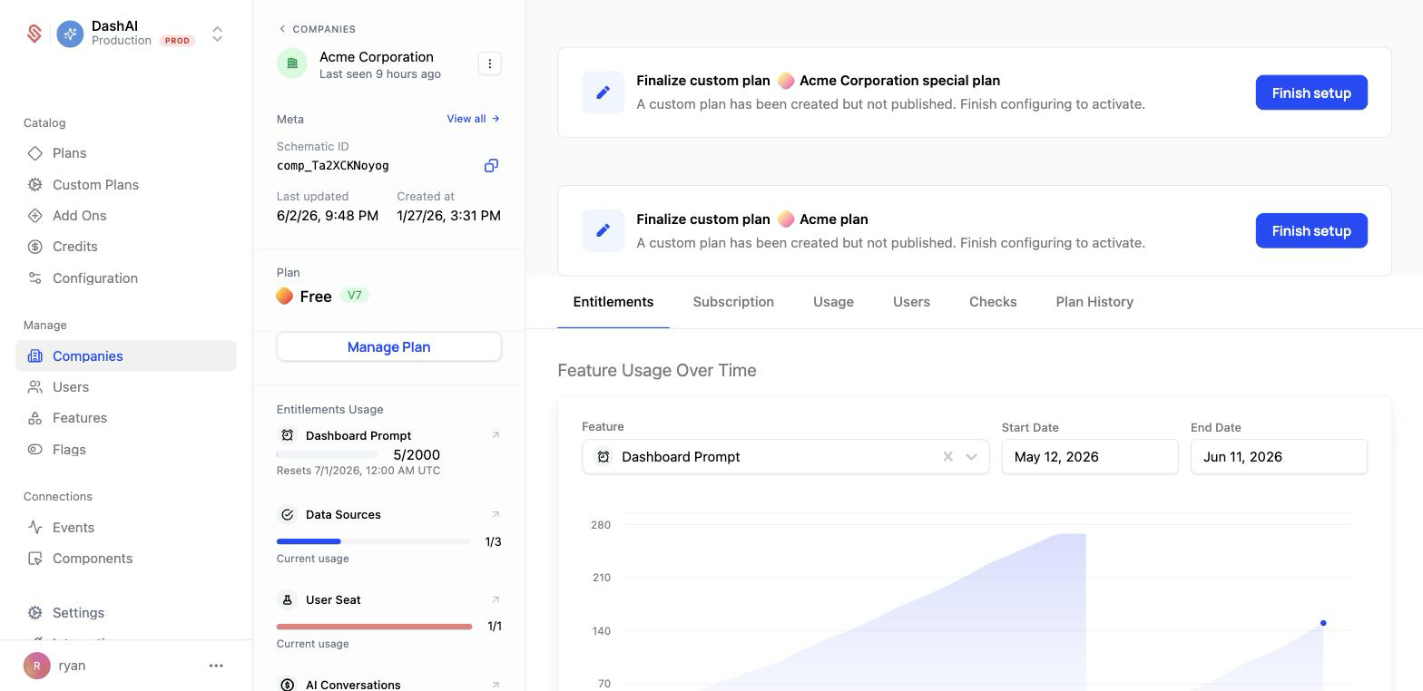1423x691 pixels.
Task: Click View all meta link
Action: [x=473, y=119]
